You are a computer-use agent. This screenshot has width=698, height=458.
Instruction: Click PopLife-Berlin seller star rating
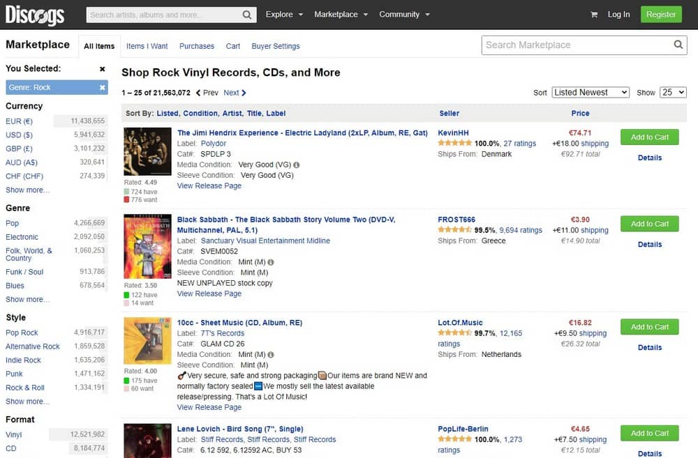[x=454, y=439]
